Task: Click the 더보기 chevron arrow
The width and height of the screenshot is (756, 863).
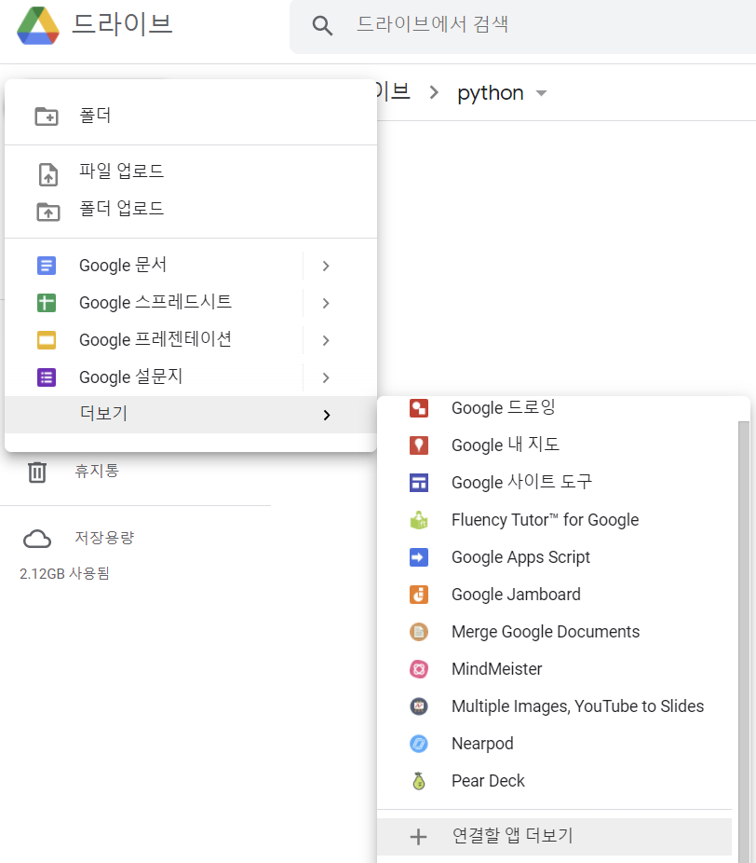Action: (327, 415)
